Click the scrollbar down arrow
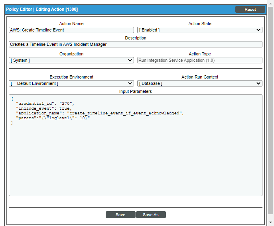The height and width of the screenshot is (226, 274). coord(270,222)
